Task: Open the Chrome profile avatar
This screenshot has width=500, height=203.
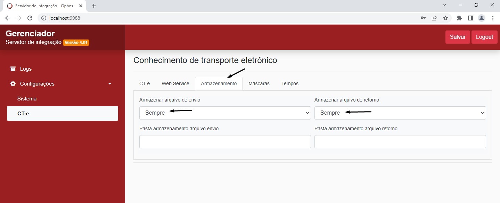Action: pyautogui.click(x=482, y=18)
